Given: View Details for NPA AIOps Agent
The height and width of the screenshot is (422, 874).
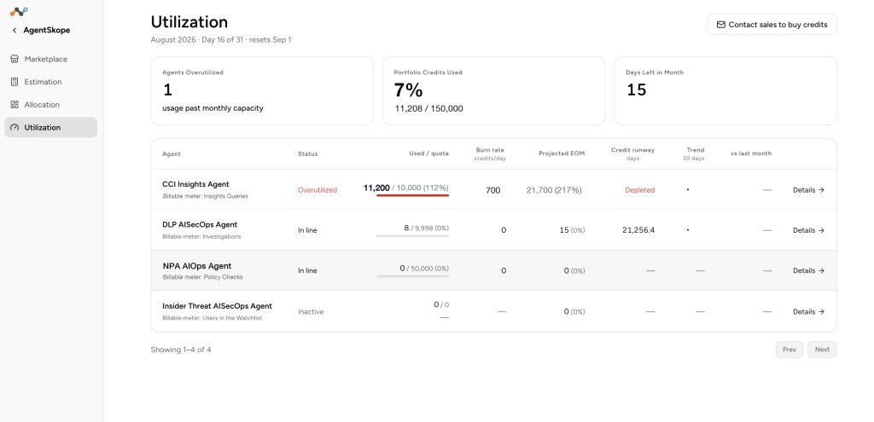Looking at the screenshot, I should [808, 270].
